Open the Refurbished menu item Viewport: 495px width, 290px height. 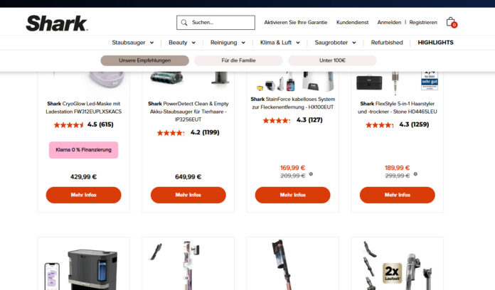coord(387,43)
